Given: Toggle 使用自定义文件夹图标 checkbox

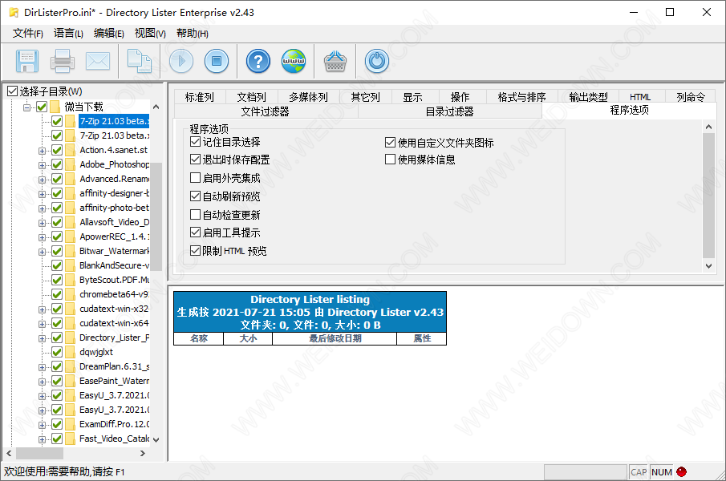Looking at the screenshot, I should point(391,142).
